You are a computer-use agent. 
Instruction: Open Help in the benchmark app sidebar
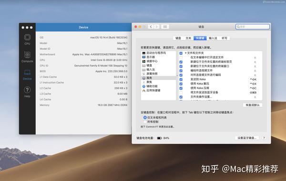coord(27,92)
